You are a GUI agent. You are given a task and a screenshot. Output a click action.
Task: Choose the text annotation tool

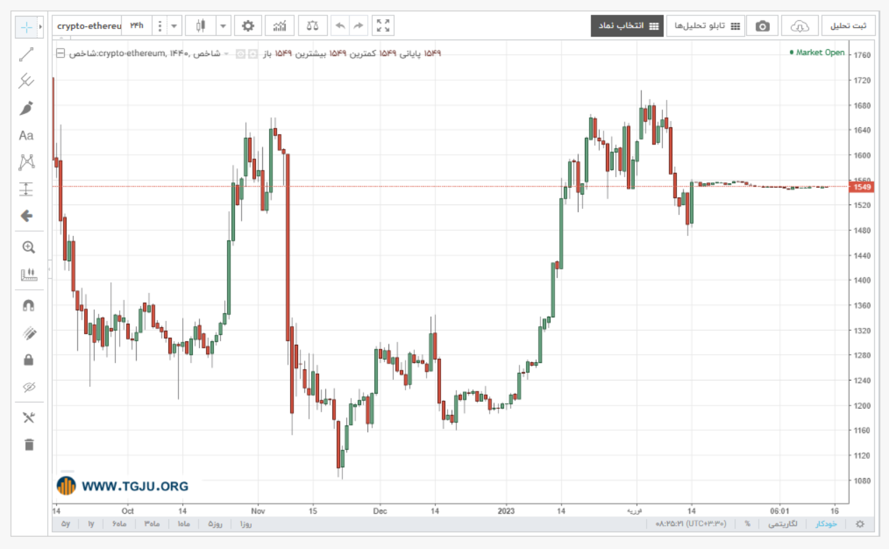[x=26, y=135]
